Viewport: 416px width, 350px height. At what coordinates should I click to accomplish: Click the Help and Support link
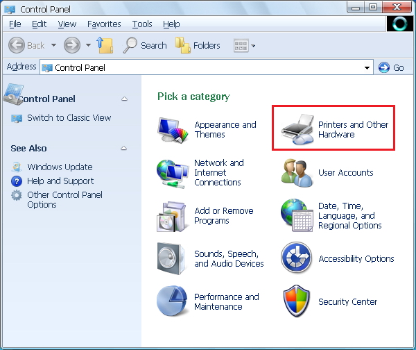(60, 181)
